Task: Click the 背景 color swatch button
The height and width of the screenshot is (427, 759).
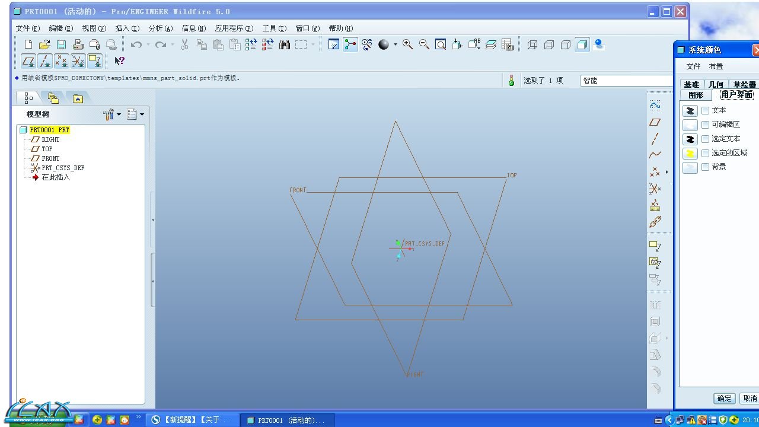Action: [x=690, y=167]
